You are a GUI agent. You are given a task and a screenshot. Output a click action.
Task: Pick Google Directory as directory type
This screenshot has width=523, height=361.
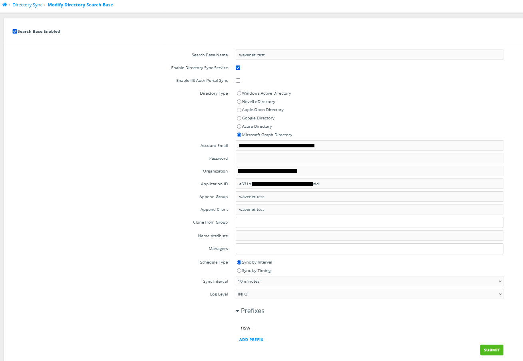click(239, 118)
